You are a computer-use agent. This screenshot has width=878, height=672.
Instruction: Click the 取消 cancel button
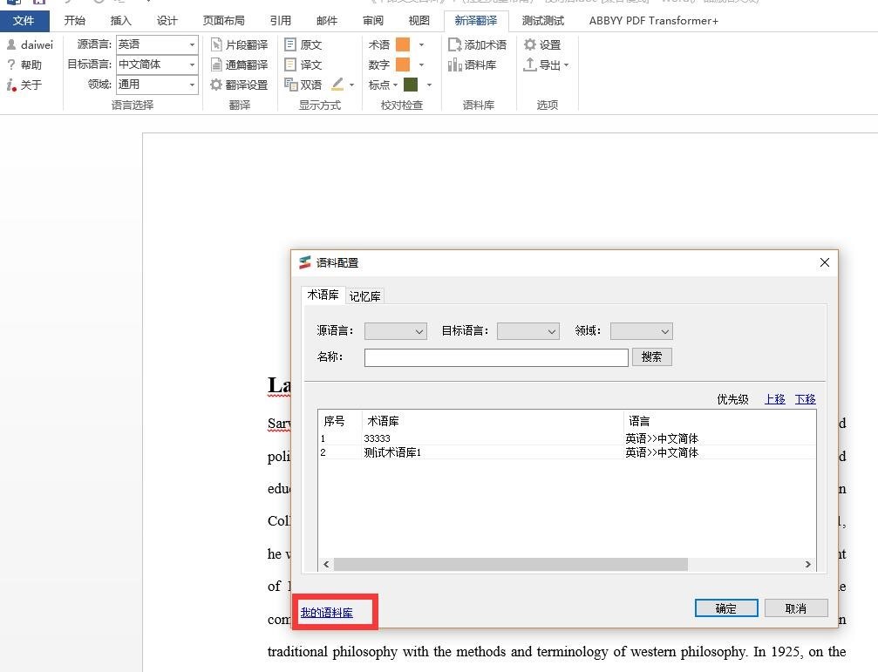[x=796, y=608]
